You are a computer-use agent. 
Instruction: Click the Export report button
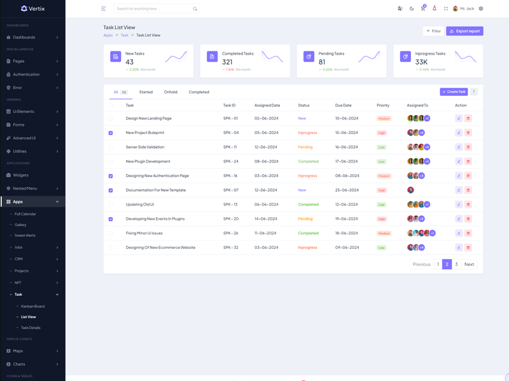tap(464, 31)
